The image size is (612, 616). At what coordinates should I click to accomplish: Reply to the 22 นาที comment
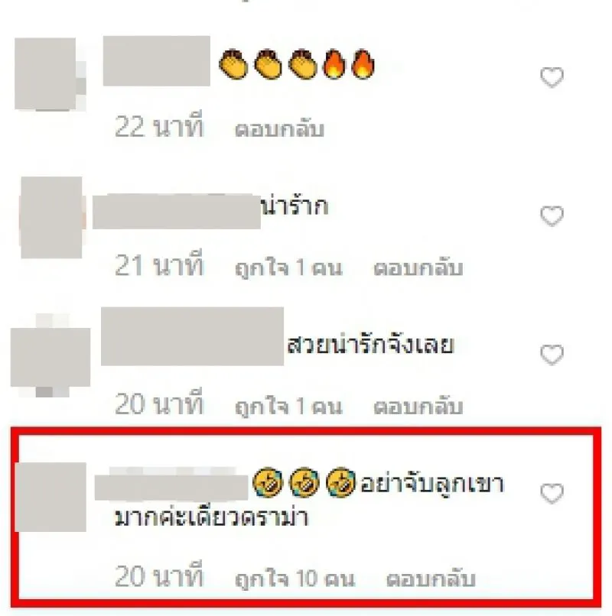tap(279, 129)
